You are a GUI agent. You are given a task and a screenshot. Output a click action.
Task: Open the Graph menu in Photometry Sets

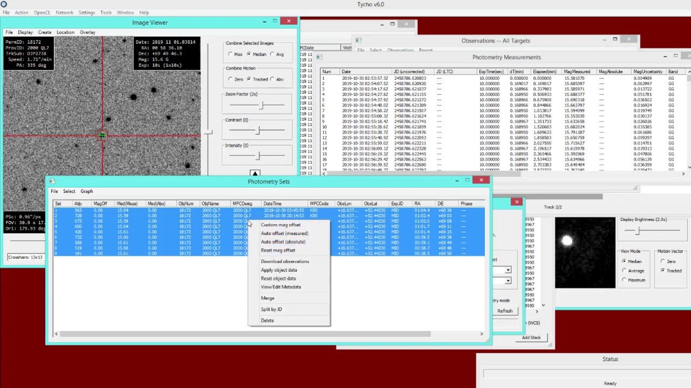pos(86,191)
